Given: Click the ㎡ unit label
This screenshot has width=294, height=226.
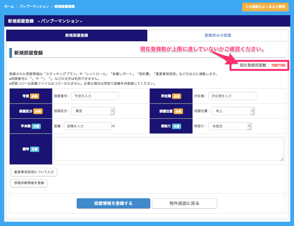Looking at the screenshot, I should pyautogui.click(x=113, y=126).
